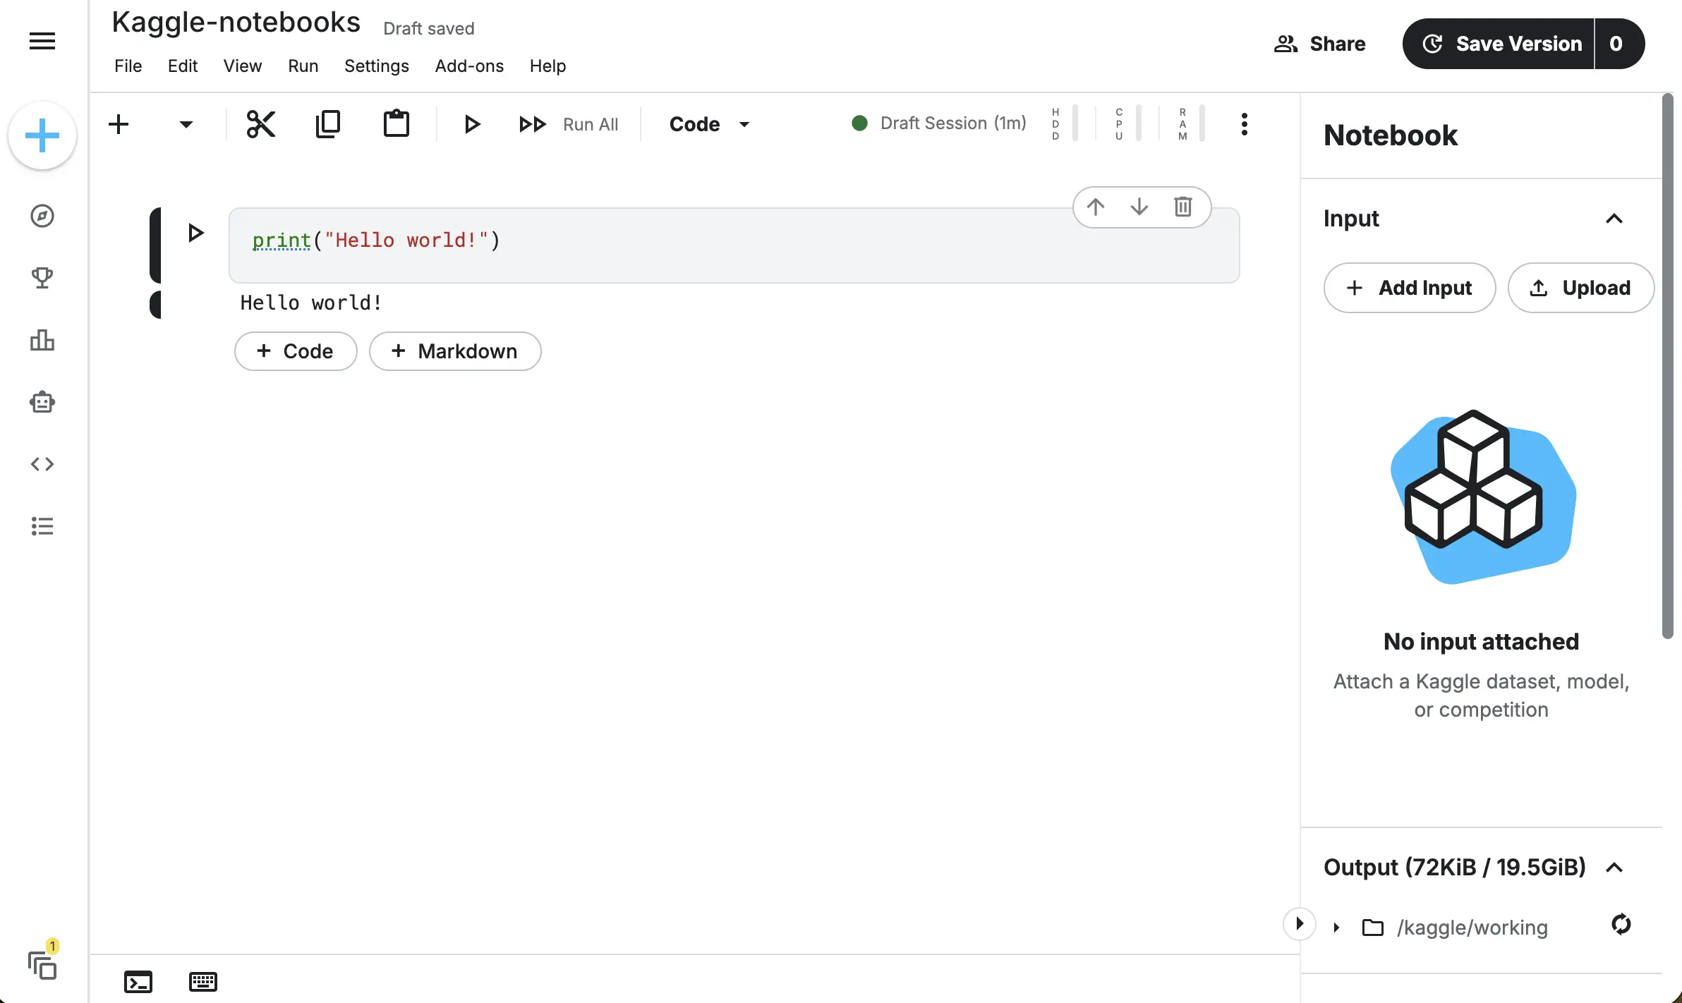View HDD usage meter
Screen dimensions: 1682x1003
[x=1064, y=124]
